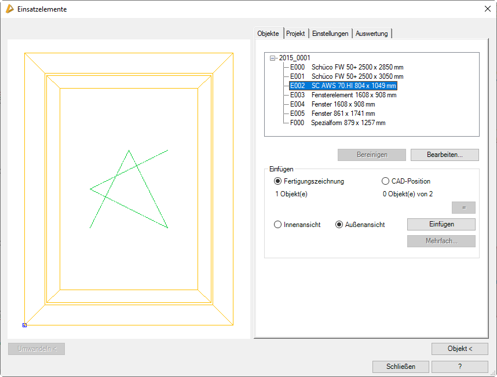Click the Schließen button
Screen dimensions: 497x377
point(401,367)
